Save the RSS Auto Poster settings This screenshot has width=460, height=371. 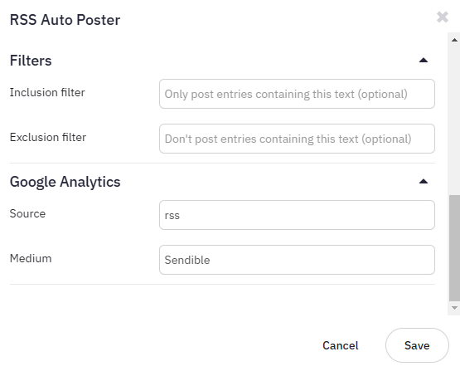point(417,345)
